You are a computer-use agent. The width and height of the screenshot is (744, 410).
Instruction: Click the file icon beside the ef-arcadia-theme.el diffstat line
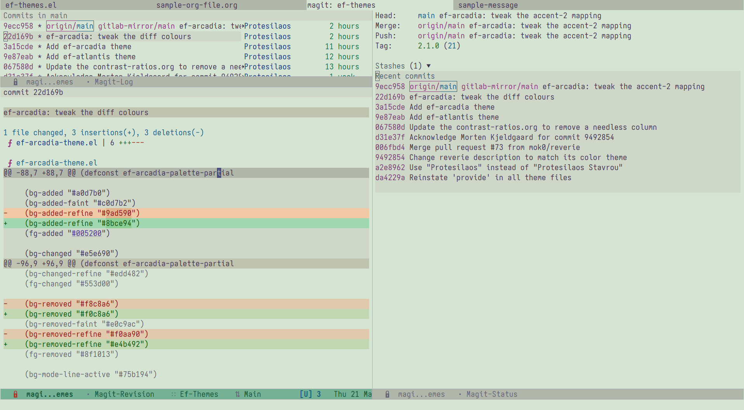pyautogui.click(x=10, y=143)
